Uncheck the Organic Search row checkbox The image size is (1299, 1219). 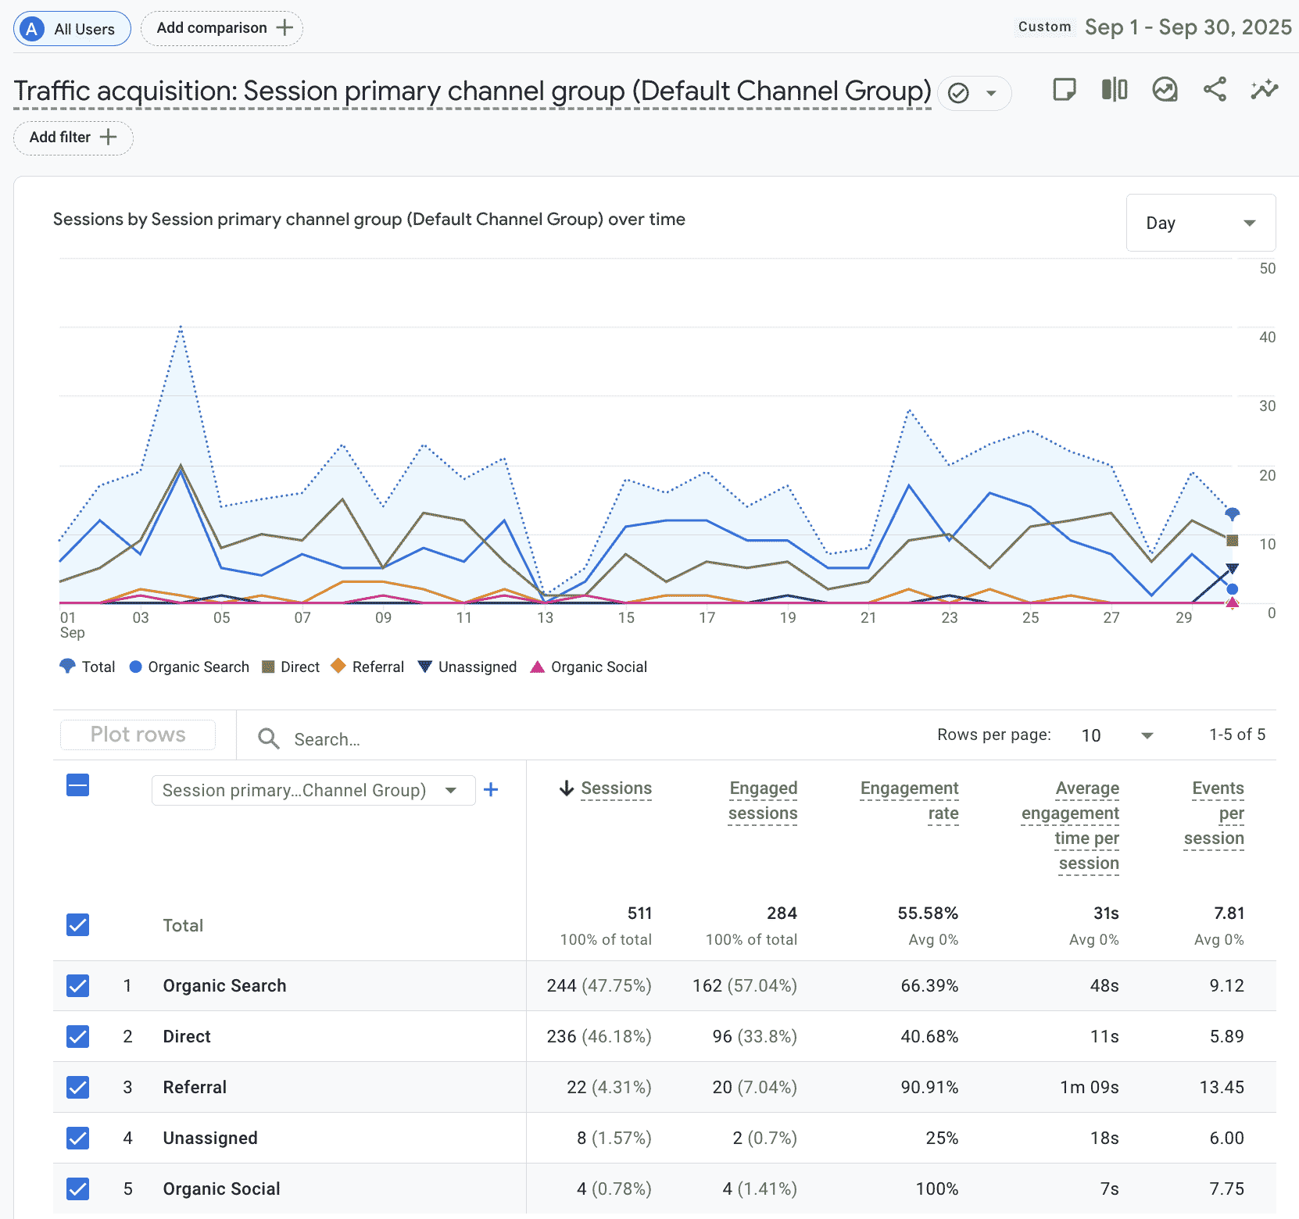click(x=78, y=985)
